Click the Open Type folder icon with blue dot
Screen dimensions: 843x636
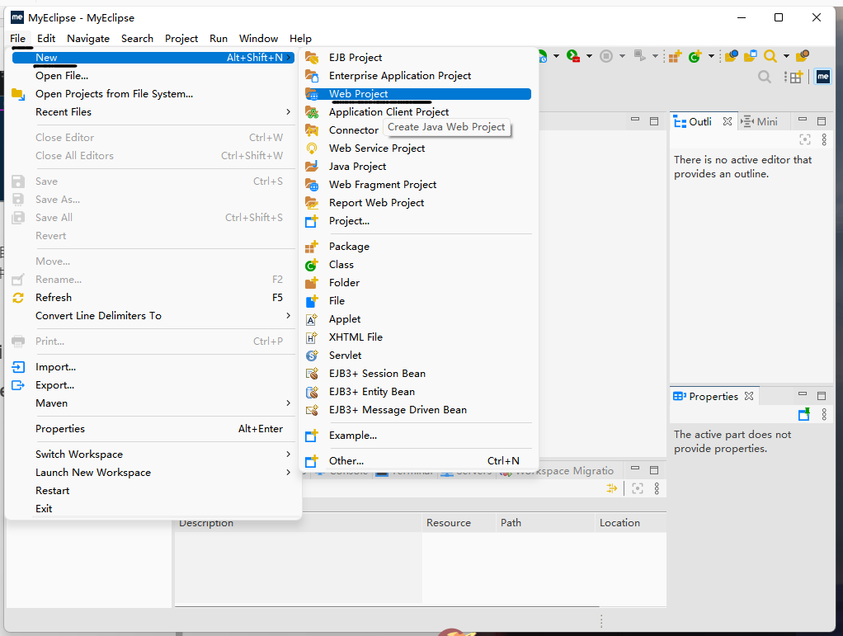coord(731,56)
